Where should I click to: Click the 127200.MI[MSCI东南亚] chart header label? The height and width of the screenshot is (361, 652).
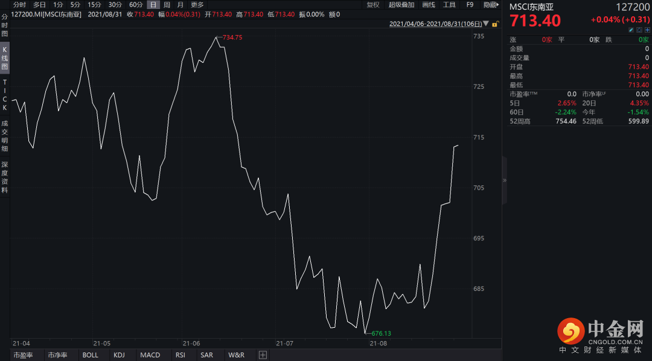click(46, 14)
